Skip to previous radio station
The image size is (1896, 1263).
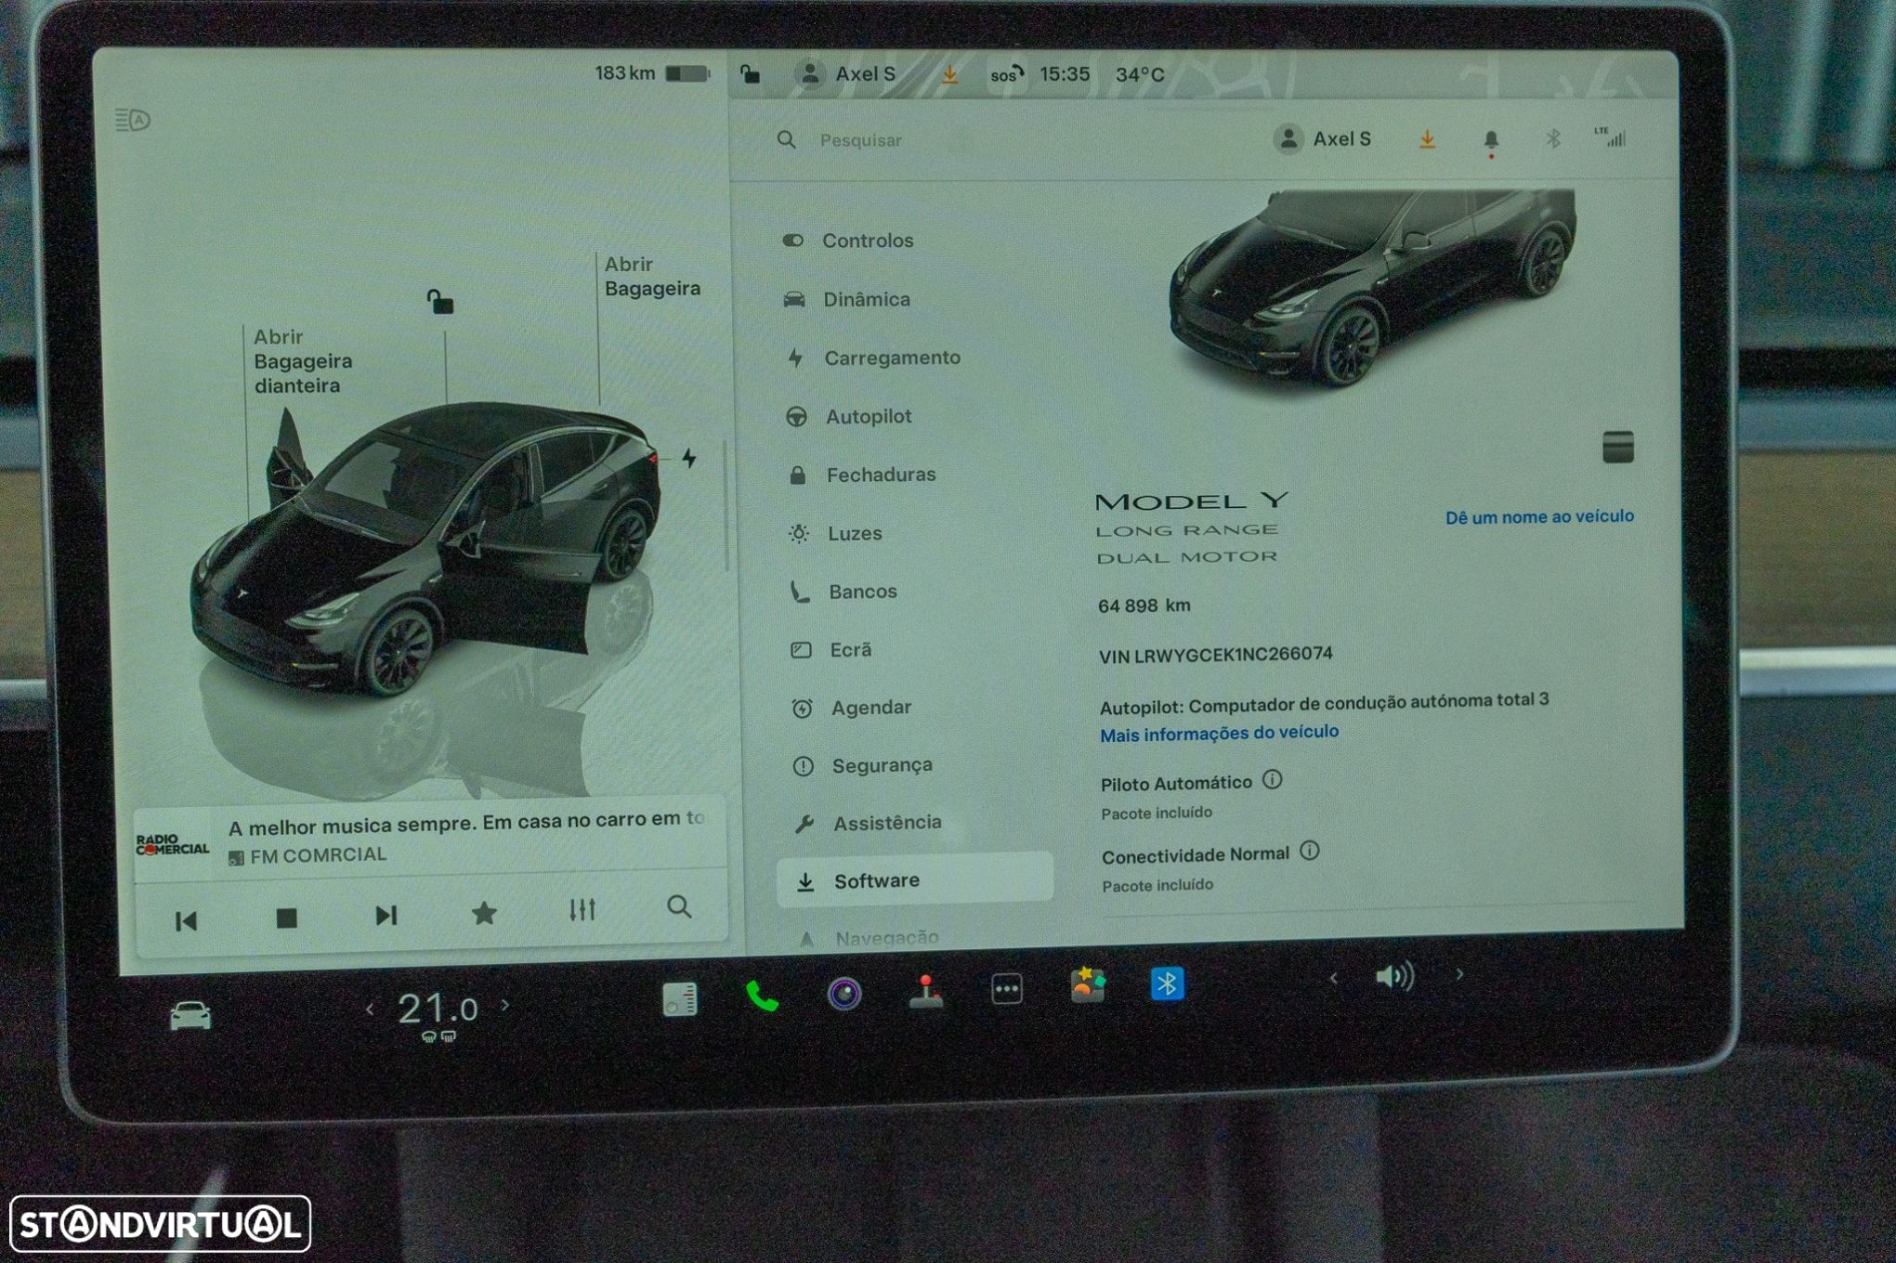click(186, 920)
